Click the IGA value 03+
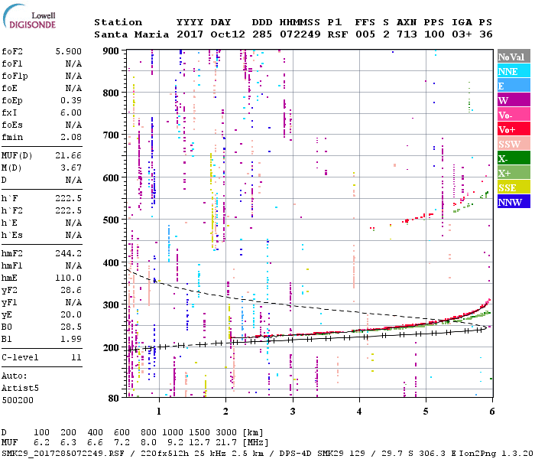Viewport: 535px width, 459px height. click(462, 34)
